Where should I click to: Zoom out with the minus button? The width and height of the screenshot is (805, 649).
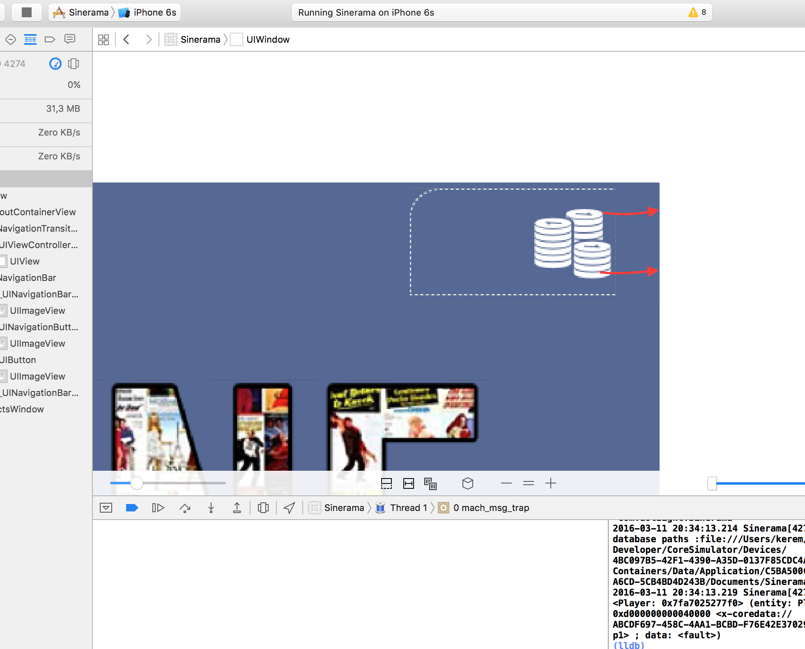pyautogui.click(x=506, y=483)
